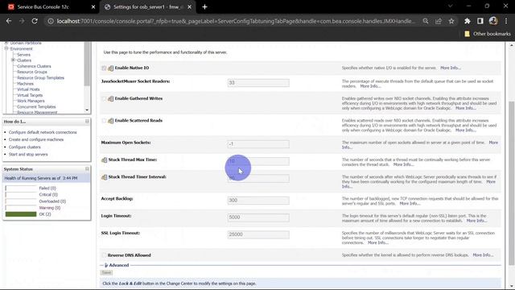This screenshot has width=515, height=290.
Task: Go back with the browser back arrow
Action: tap(9, 21)
